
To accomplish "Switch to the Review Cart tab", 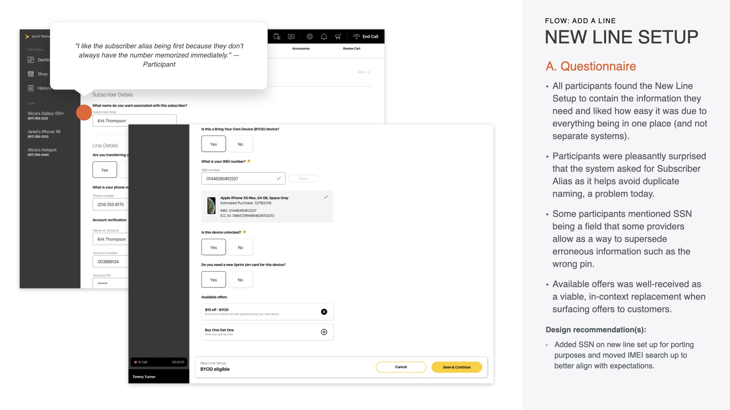I will coord(352,49).
